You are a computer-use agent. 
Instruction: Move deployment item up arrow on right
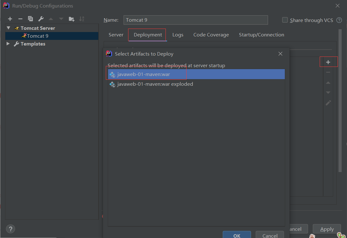(328, 83)
